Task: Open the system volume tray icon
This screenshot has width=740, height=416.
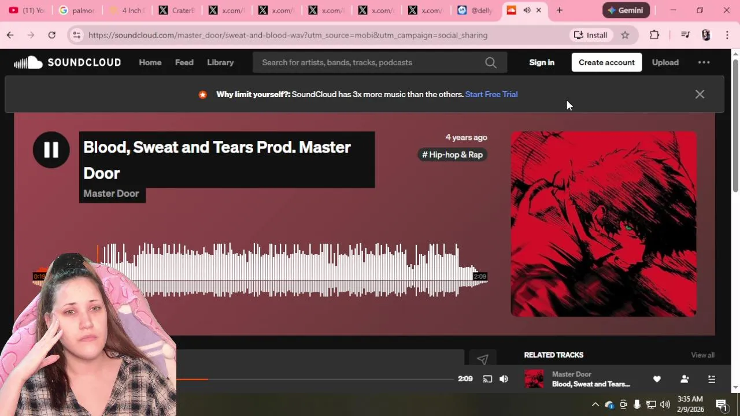Action: (x=665, y=404)
